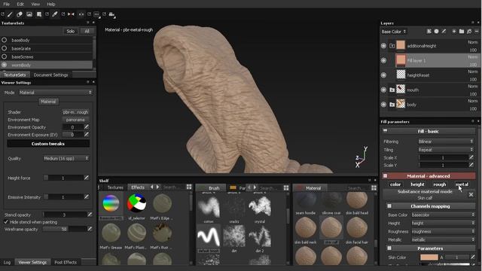Delete layer with minus icon
482x271 pixels.
click(x=477, y=32)
